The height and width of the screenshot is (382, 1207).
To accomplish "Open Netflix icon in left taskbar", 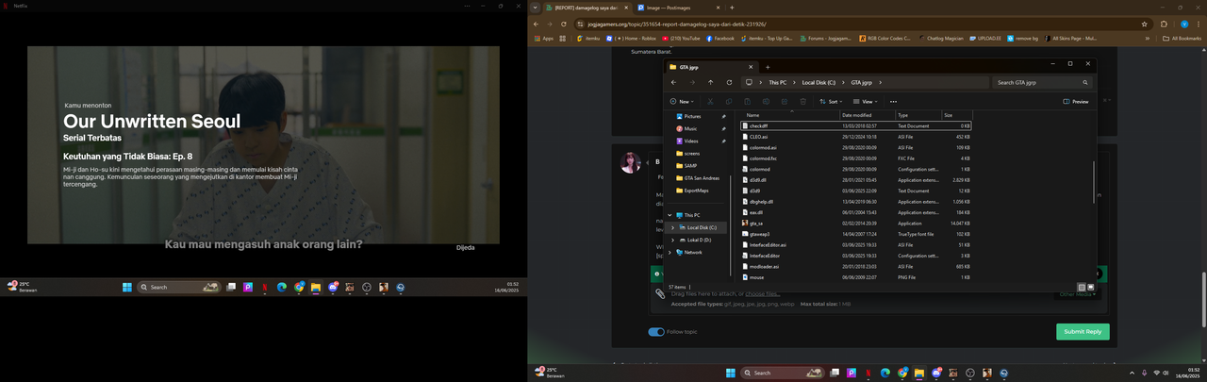I will coord(264,287).
